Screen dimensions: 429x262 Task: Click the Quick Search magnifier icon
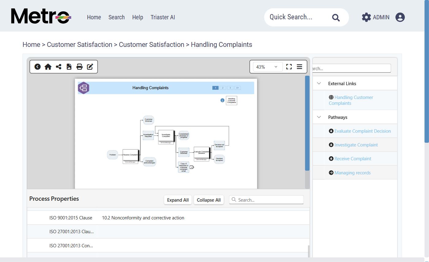coord(336,17)
